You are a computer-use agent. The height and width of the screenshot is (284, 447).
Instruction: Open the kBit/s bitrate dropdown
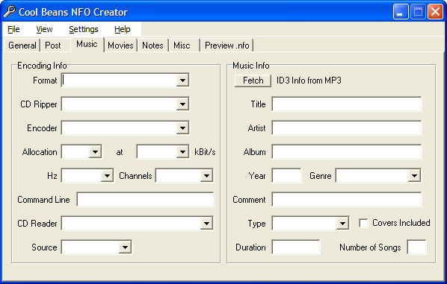tap(182, 152)
